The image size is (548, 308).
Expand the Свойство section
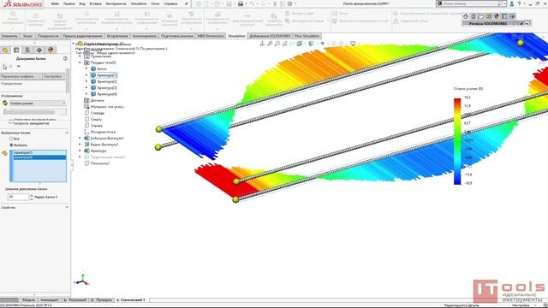click(x=67, y=207)
